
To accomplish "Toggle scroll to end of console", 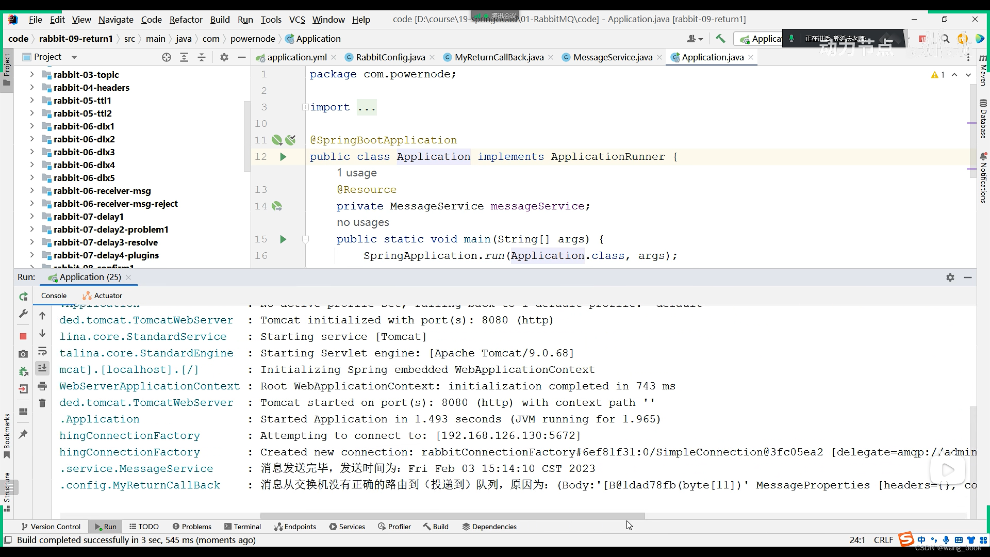I will pyautogui.click(x=42, y=368).
